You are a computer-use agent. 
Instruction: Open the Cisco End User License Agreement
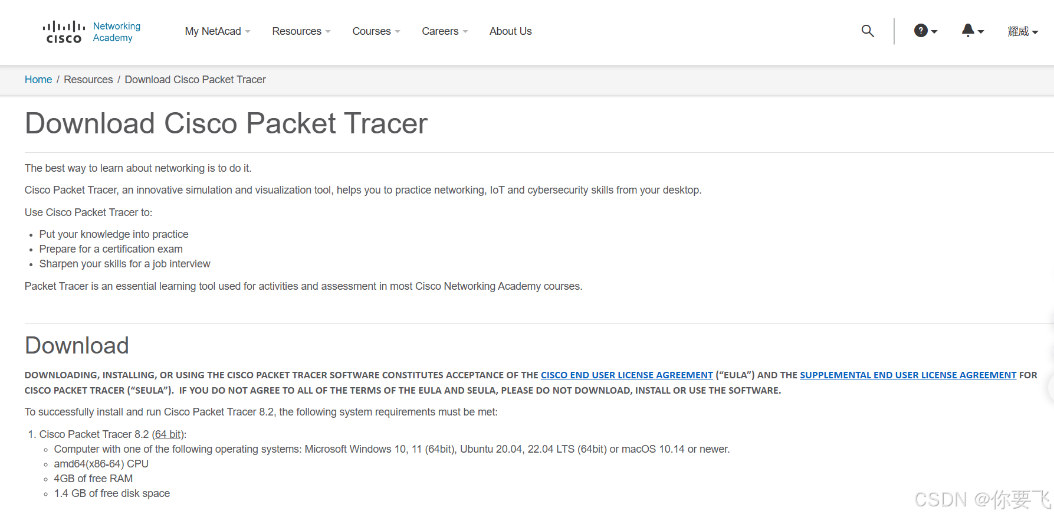(627, 375)
